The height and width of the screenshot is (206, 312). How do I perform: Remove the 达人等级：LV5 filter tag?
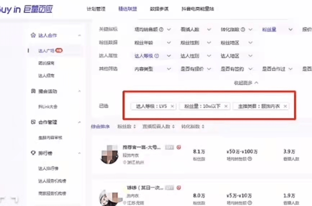pos(172,106)
